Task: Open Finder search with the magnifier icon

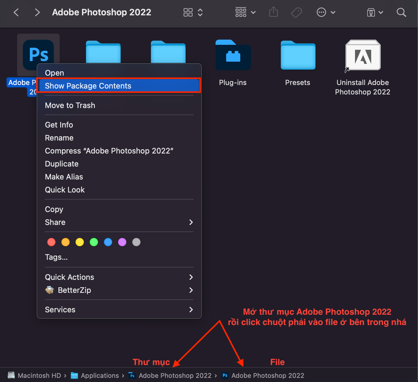Action: click(x=401, y=12)
